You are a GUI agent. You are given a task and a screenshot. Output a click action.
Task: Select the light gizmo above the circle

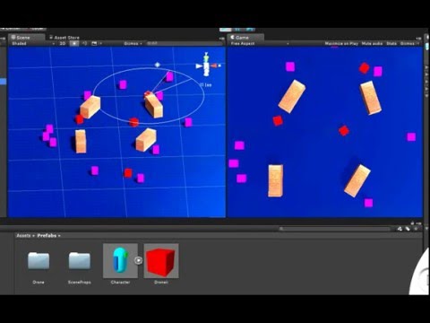pos(158,65)
